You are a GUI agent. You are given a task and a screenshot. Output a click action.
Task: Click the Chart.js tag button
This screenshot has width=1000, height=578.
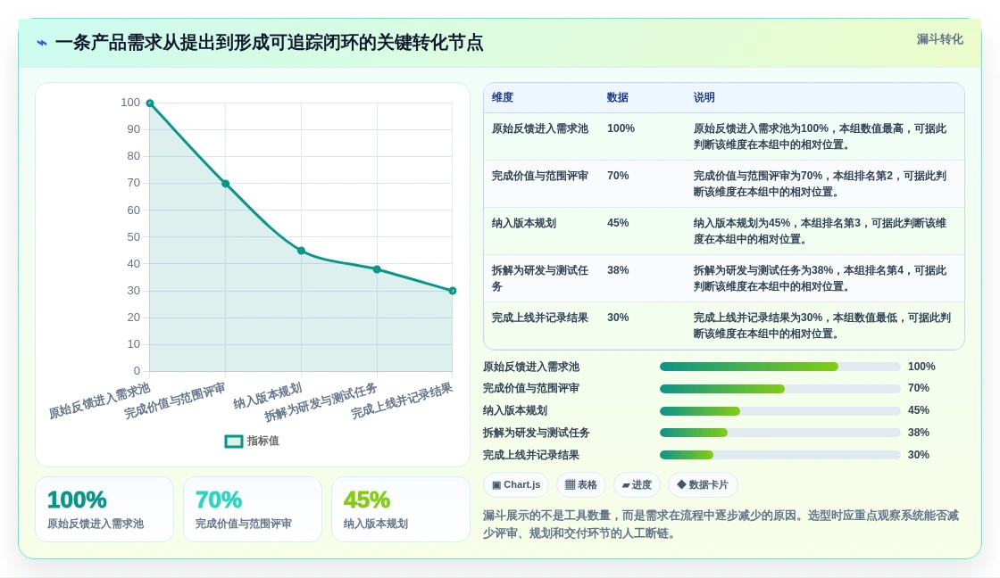click(x=516, y=485)
